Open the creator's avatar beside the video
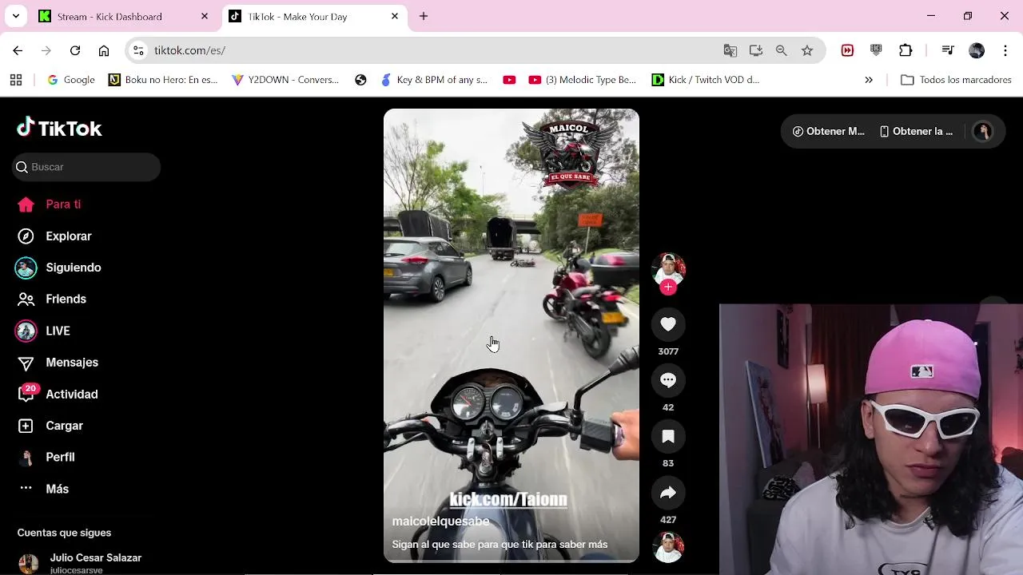This screenshot has width=1023, height=575. click(x=668, y=270)
